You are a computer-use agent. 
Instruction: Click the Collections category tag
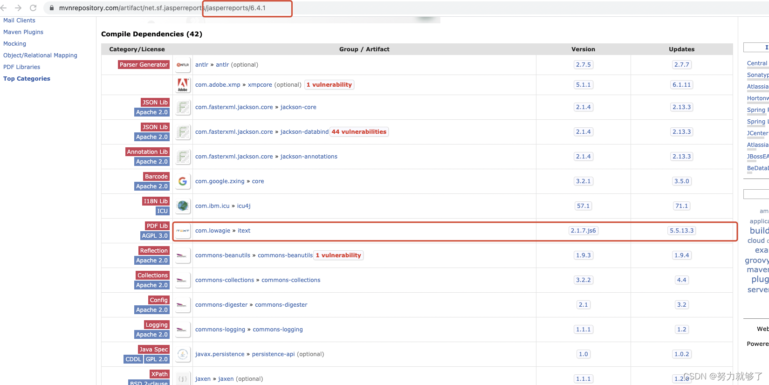152,275
